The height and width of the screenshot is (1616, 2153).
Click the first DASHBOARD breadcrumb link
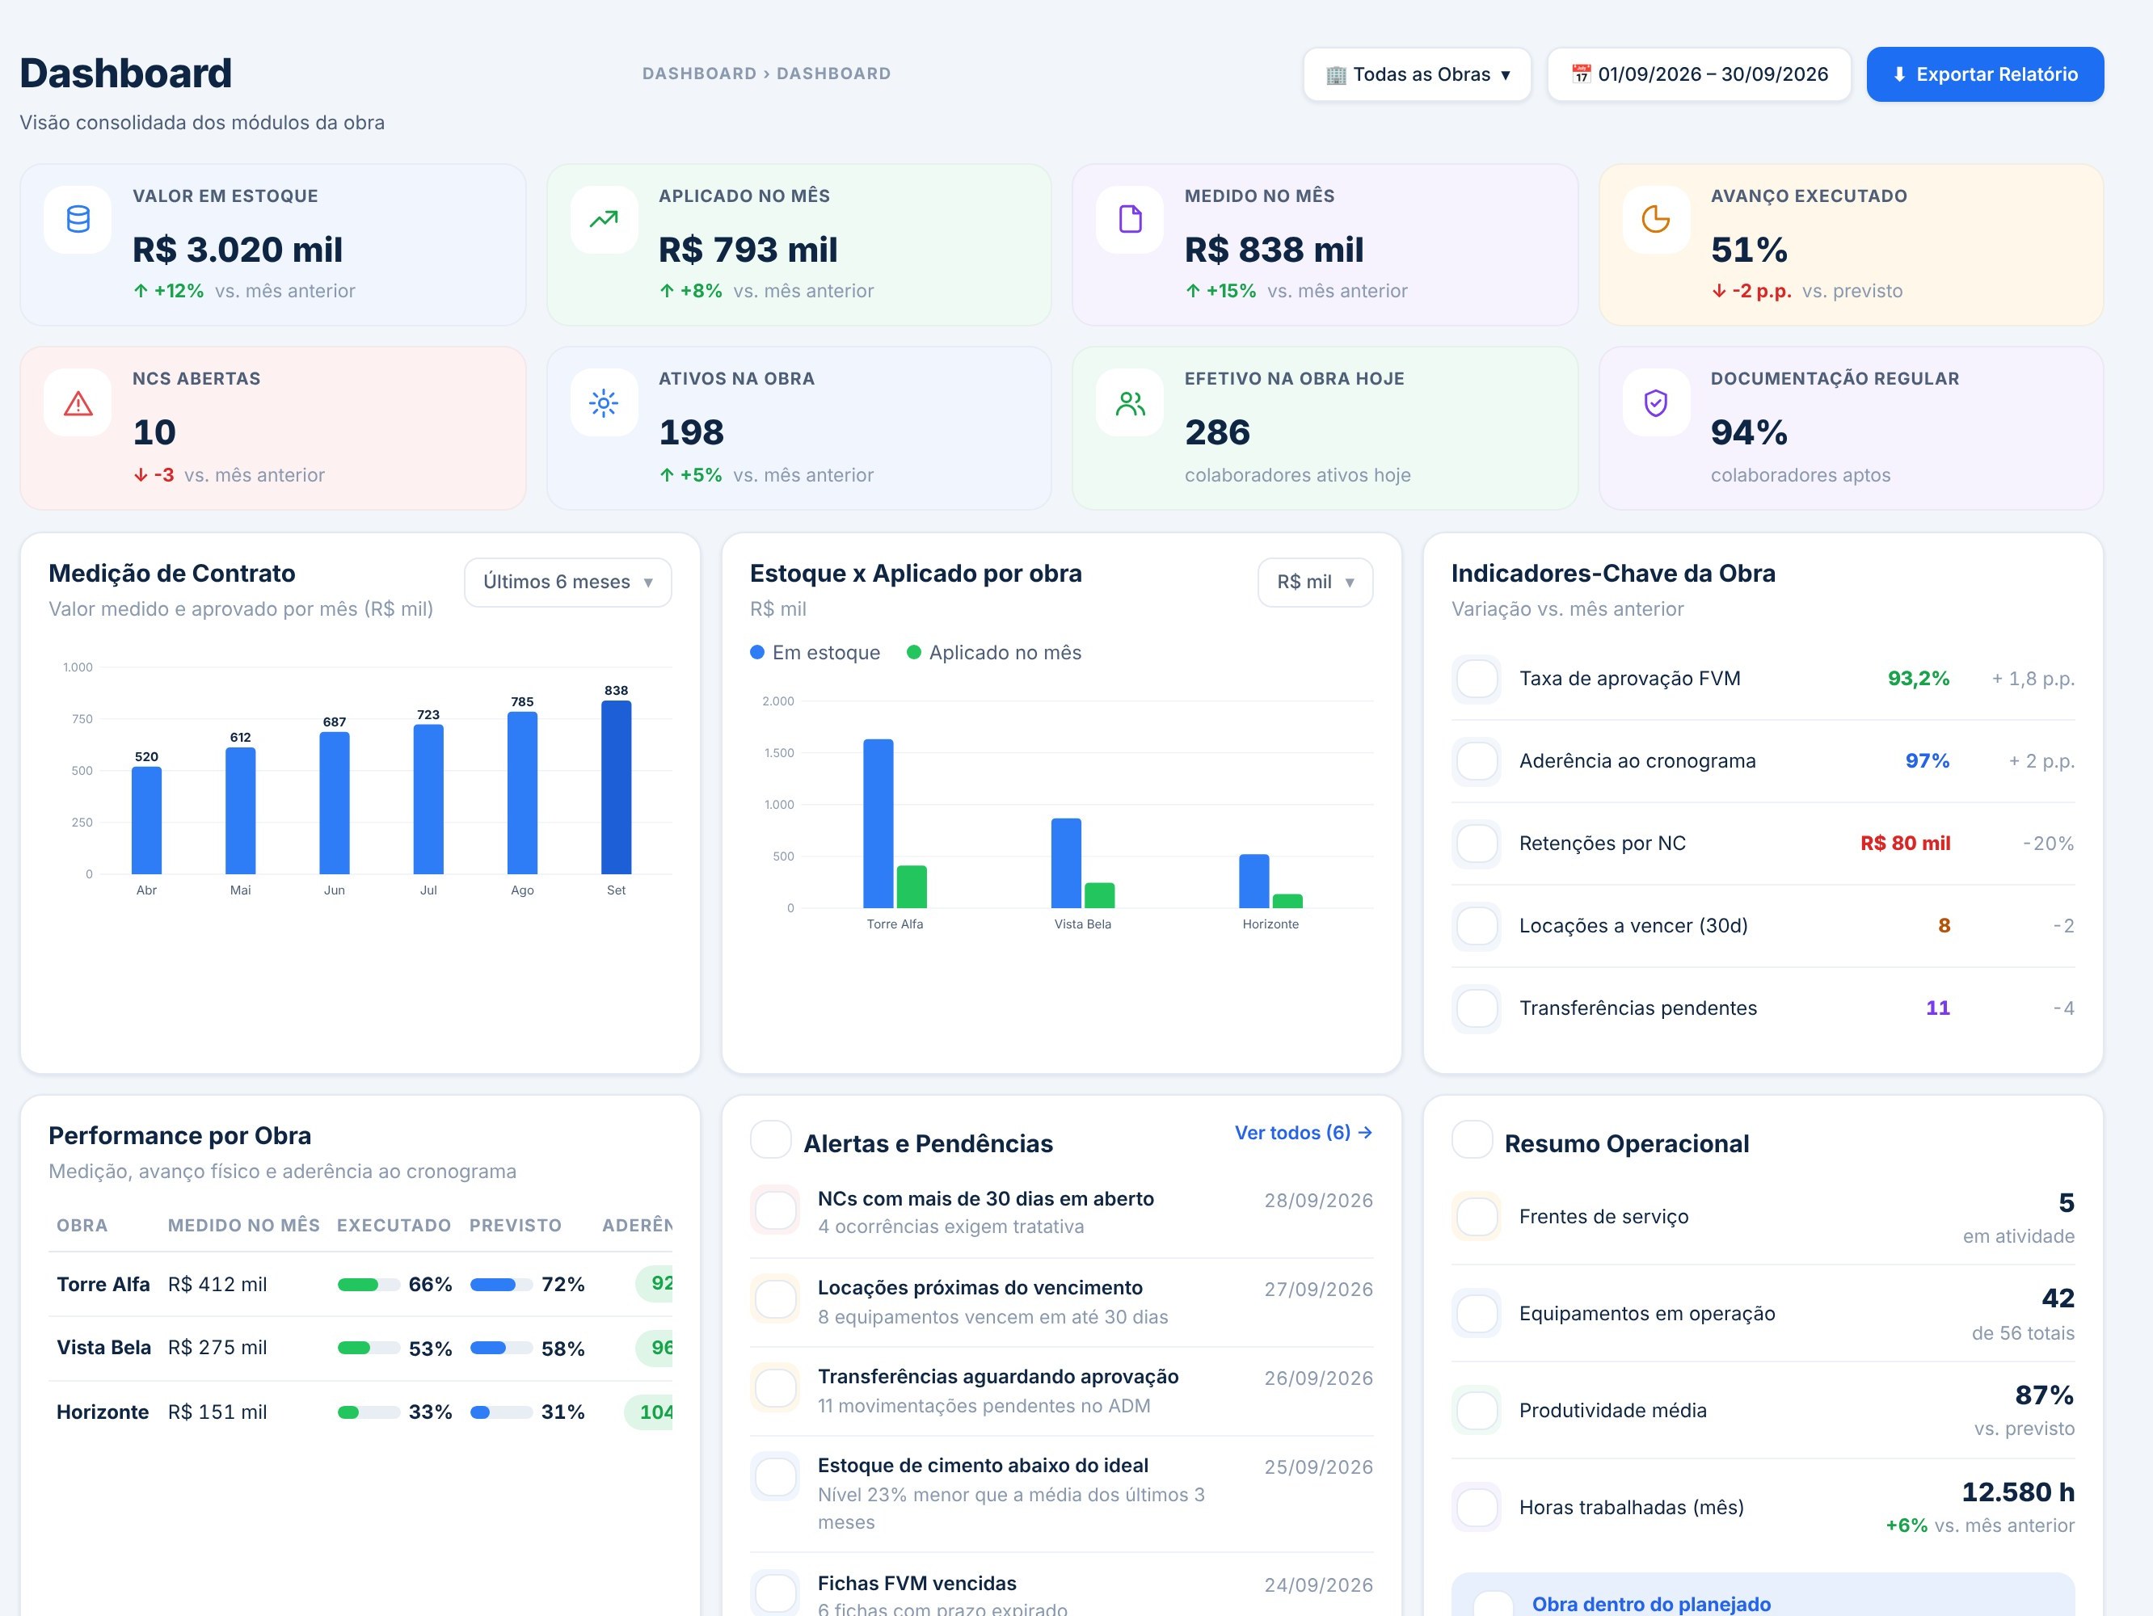699,74
